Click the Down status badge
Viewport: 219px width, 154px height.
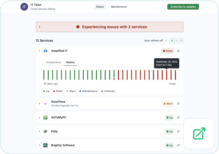pyautogui.click(x=168, y=51)
